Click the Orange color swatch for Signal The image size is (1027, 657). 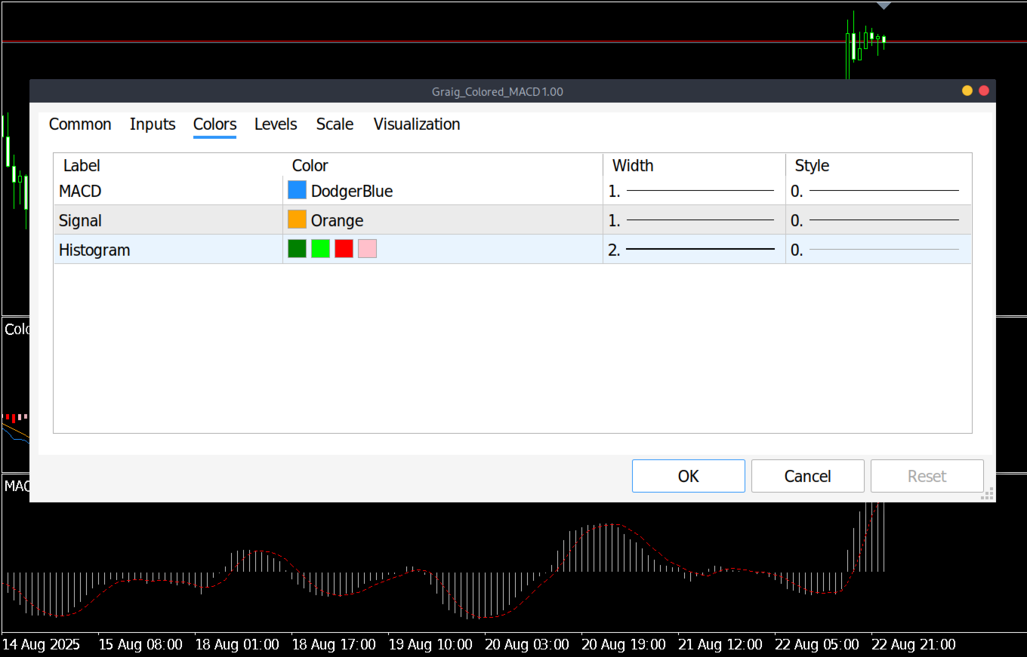click(297, 220)
